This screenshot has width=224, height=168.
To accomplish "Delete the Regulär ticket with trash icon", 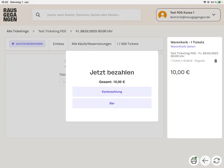I will pyautogui.click(x=216, y=61).
